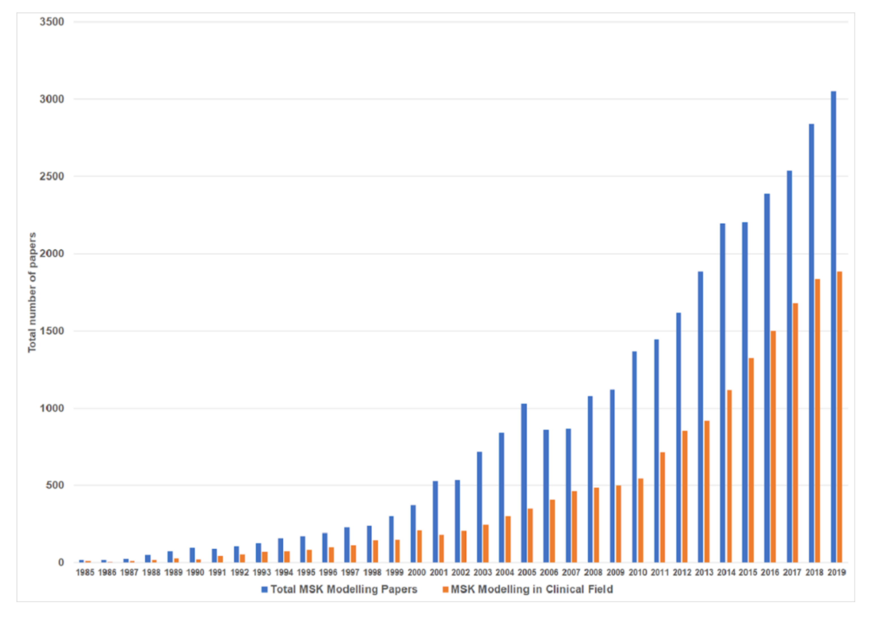Click the 2010 x-axis year label
The height and width of the screenshot is (617, 871).
click(637, 573)
